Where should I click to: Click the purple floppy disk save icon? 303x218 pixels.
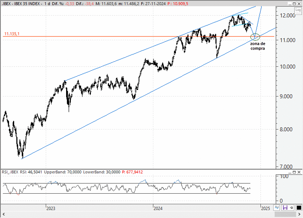(285, 207)
